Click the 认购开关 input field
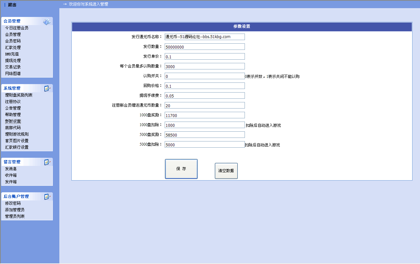The height and width of the screenshot is (264, 420). [204, 76]
